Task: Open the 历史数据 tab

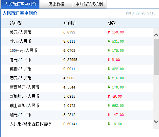Action: click(x=56, y=4)
